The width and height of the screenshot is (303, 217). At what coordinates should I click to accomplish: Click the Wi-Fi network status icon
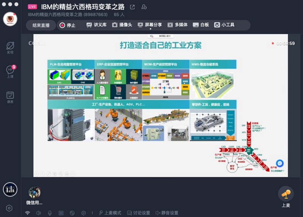point(28,213)
